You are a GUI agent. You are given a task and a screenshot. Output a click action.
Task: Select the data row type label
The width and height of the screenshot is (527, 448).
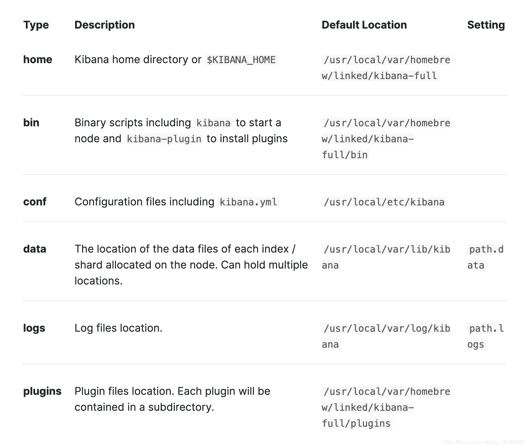[35, 249]
